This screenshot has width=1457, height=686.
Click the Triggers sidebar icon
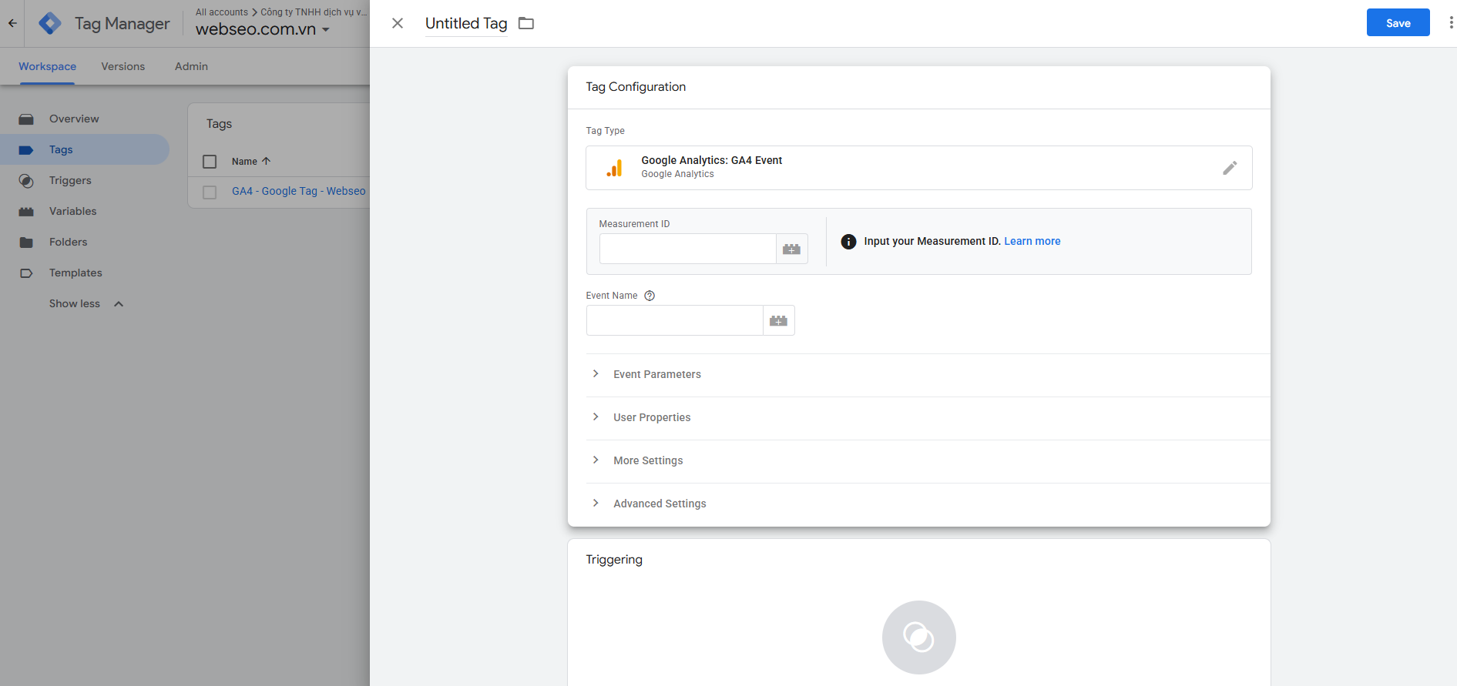click(x=26, y=181)
